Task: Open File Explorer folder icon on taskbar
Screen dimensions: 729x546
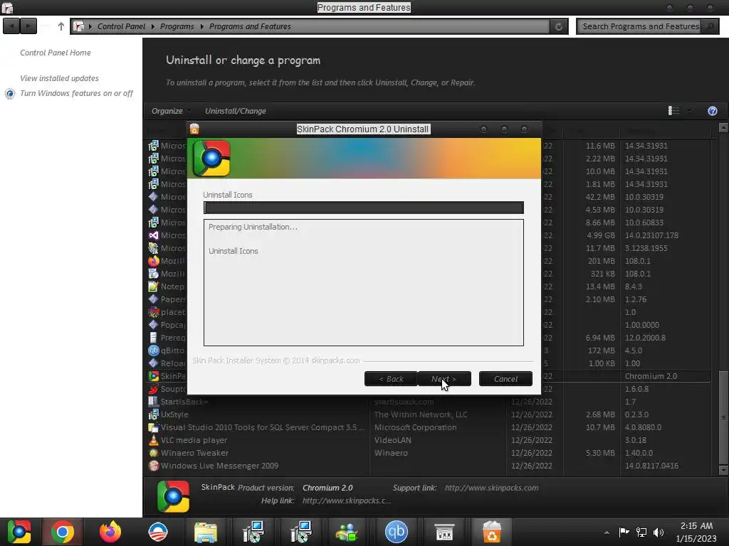Action: [205, 532]
